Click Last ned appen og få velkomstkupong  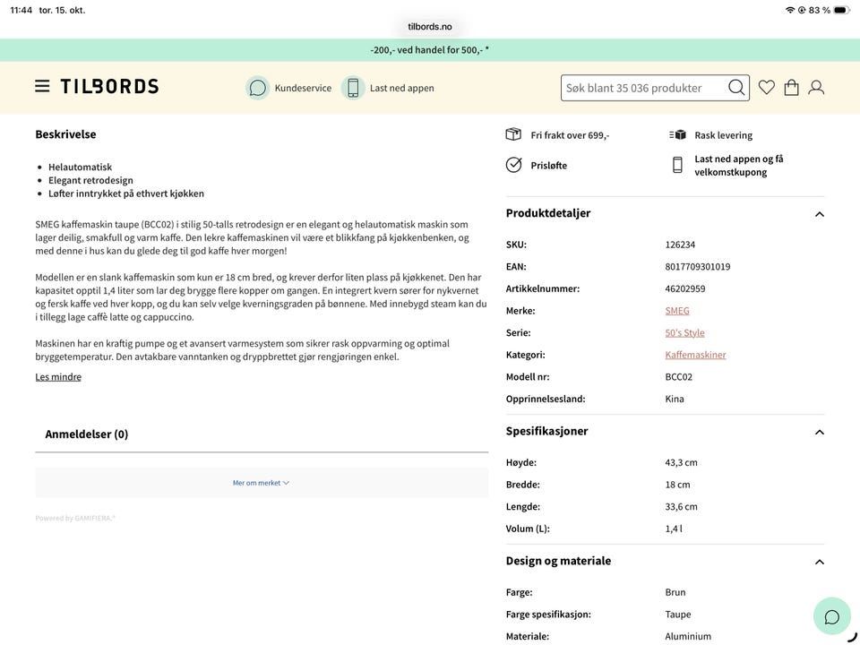[x=739, y=165]
